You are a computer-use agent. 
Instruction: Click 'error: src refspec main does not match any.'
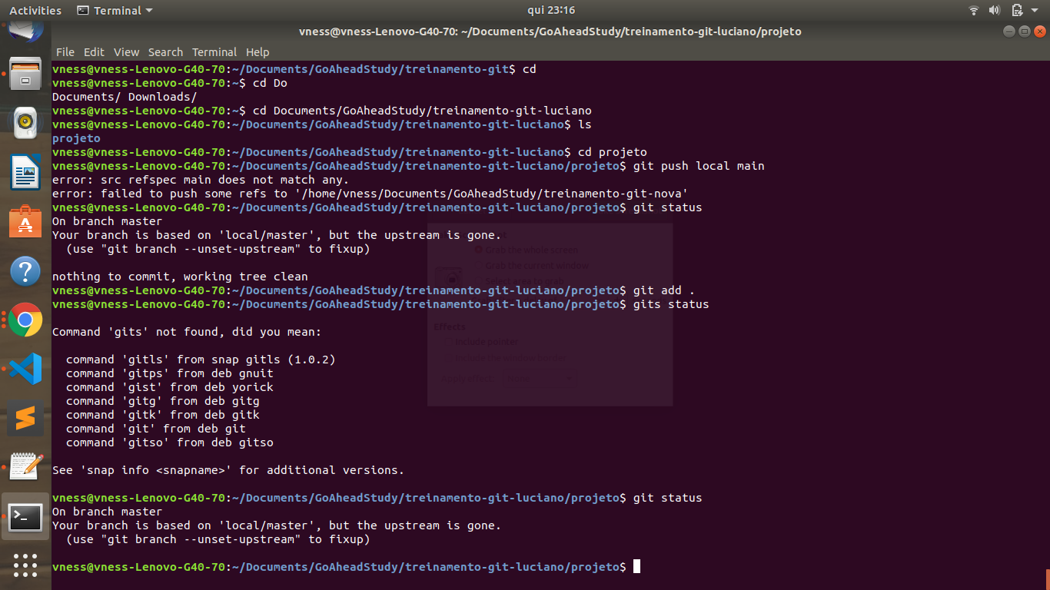point(201,180)
